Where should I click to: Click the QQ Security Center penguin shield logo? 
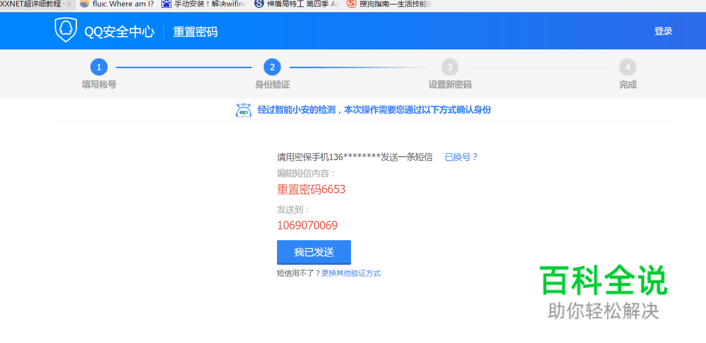(x=66, y=30)
